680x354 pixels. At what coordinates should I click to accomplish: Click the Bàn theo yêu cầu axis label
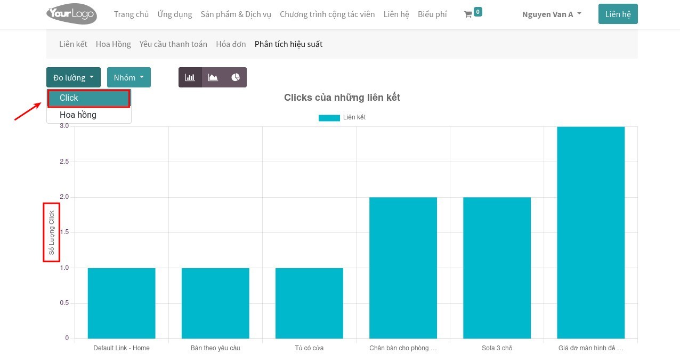tap(215, 348)
